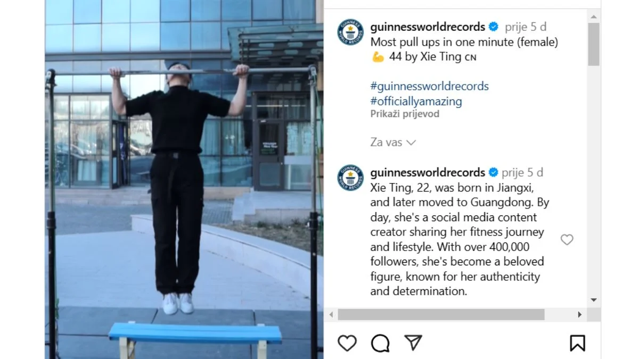Viewport: 639px width, 359px height.
Task: Like the post with heart icon
Action: (x=347, y=343)
